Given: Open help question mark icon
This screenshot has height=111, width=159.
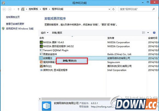Looking at the screenshot, I should pos(154,33).
